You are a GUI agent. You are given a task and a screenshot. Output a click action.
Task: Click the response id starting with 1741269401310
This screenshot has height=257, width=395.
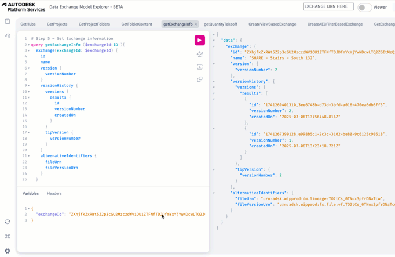tap(324, 105)
